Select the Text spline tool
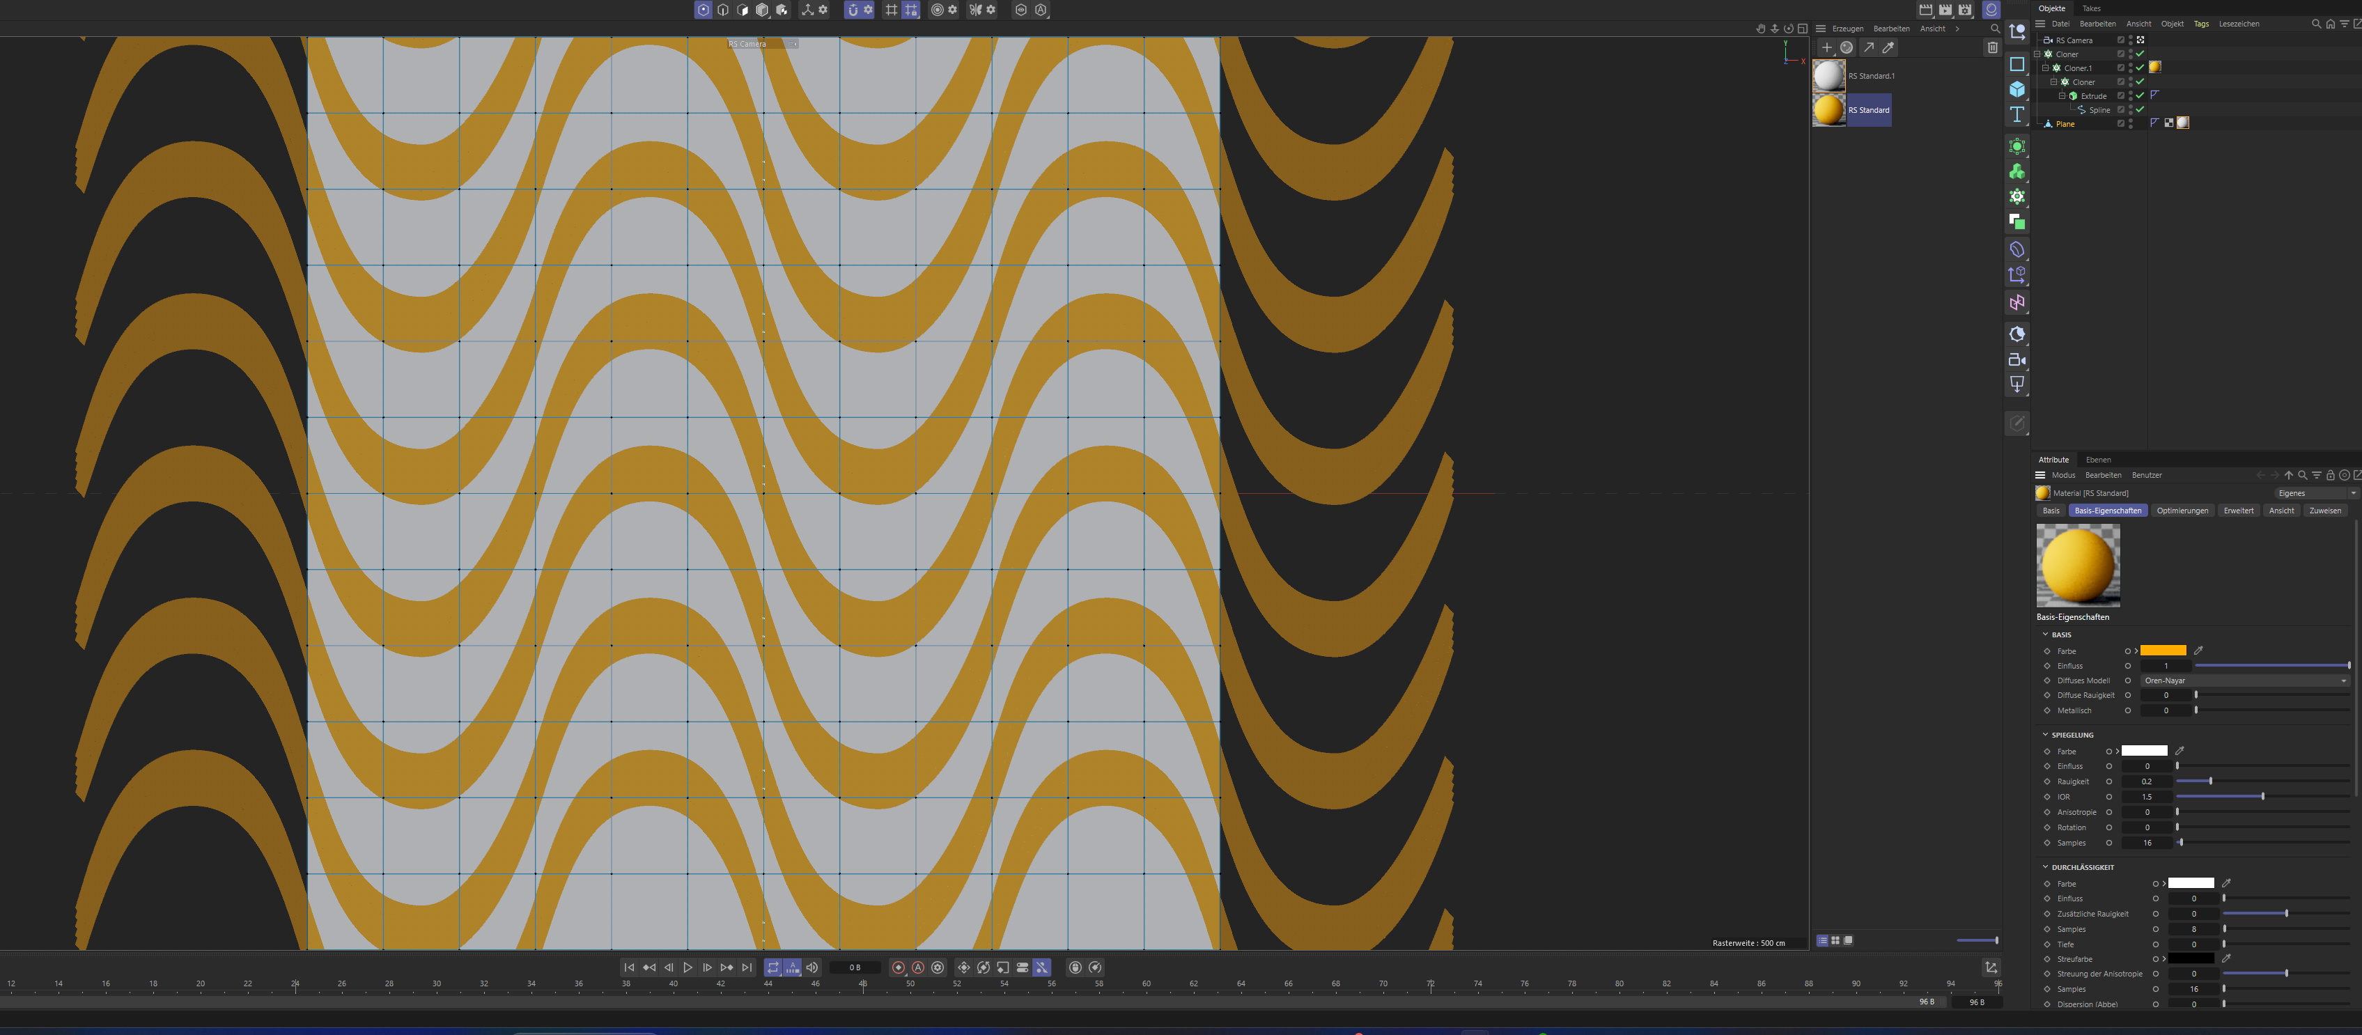 (2017, 115)
